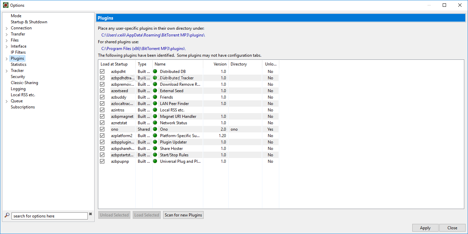The height and width of the screenshot is (234, 468).
Task: Sort plugins by the Name column header
Action: [178, 64]
